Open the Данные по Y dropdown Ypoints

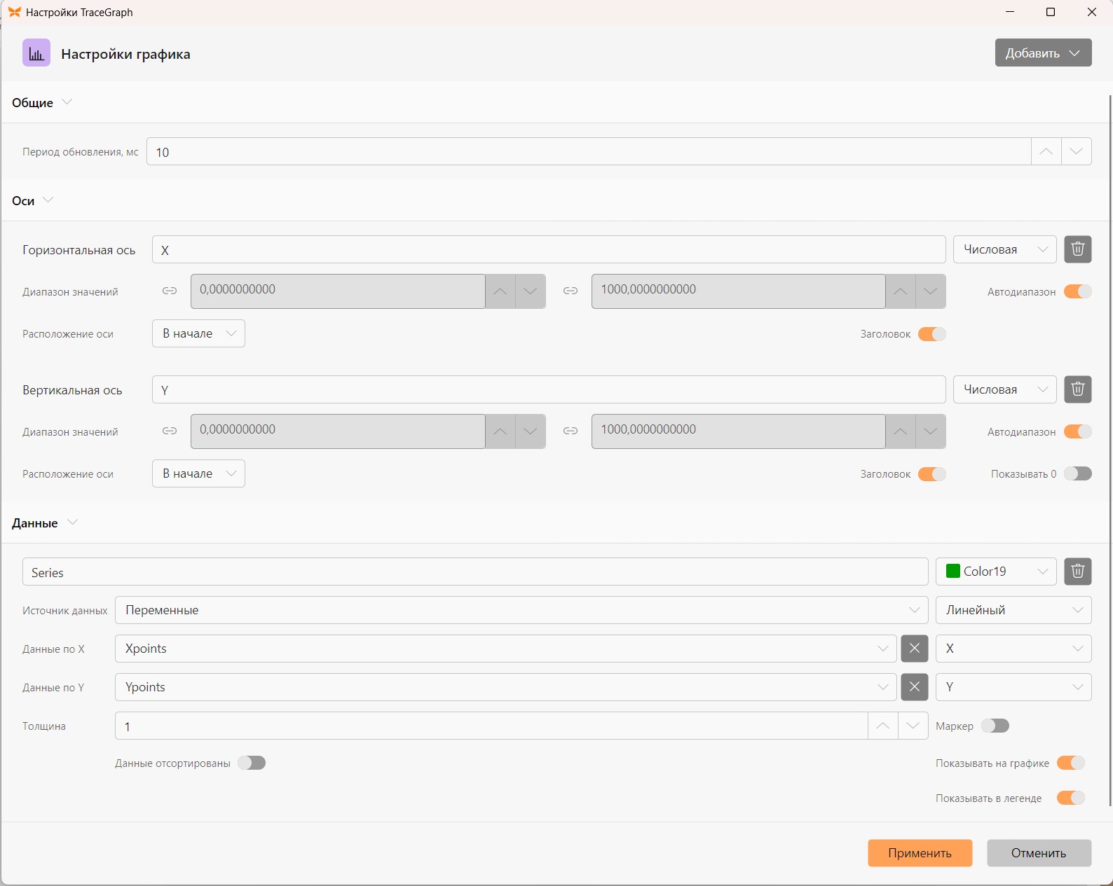click(x=506, y=687)
